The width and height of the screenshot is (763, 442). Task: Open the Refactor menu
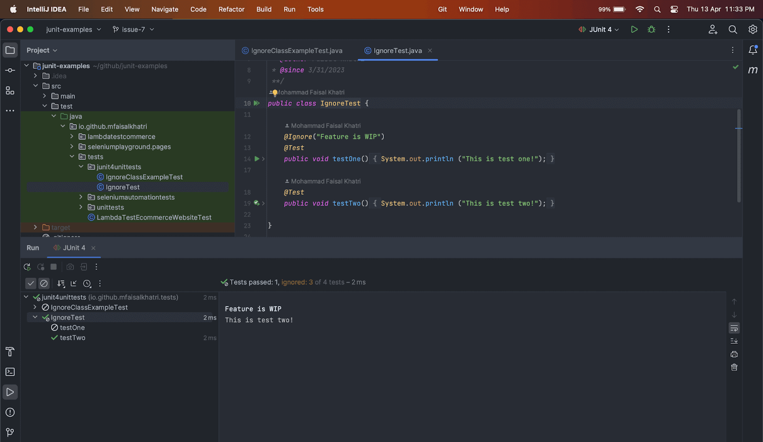coord(231,9)
